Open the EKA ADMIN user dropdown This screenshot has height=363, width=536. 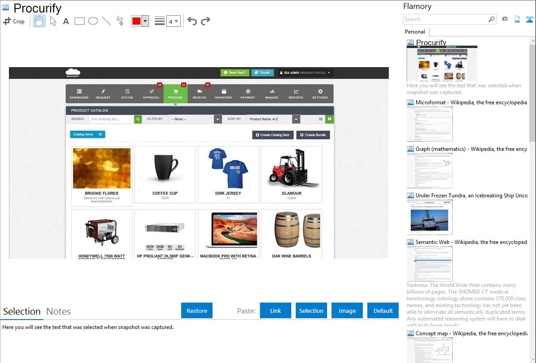(305, 73)
